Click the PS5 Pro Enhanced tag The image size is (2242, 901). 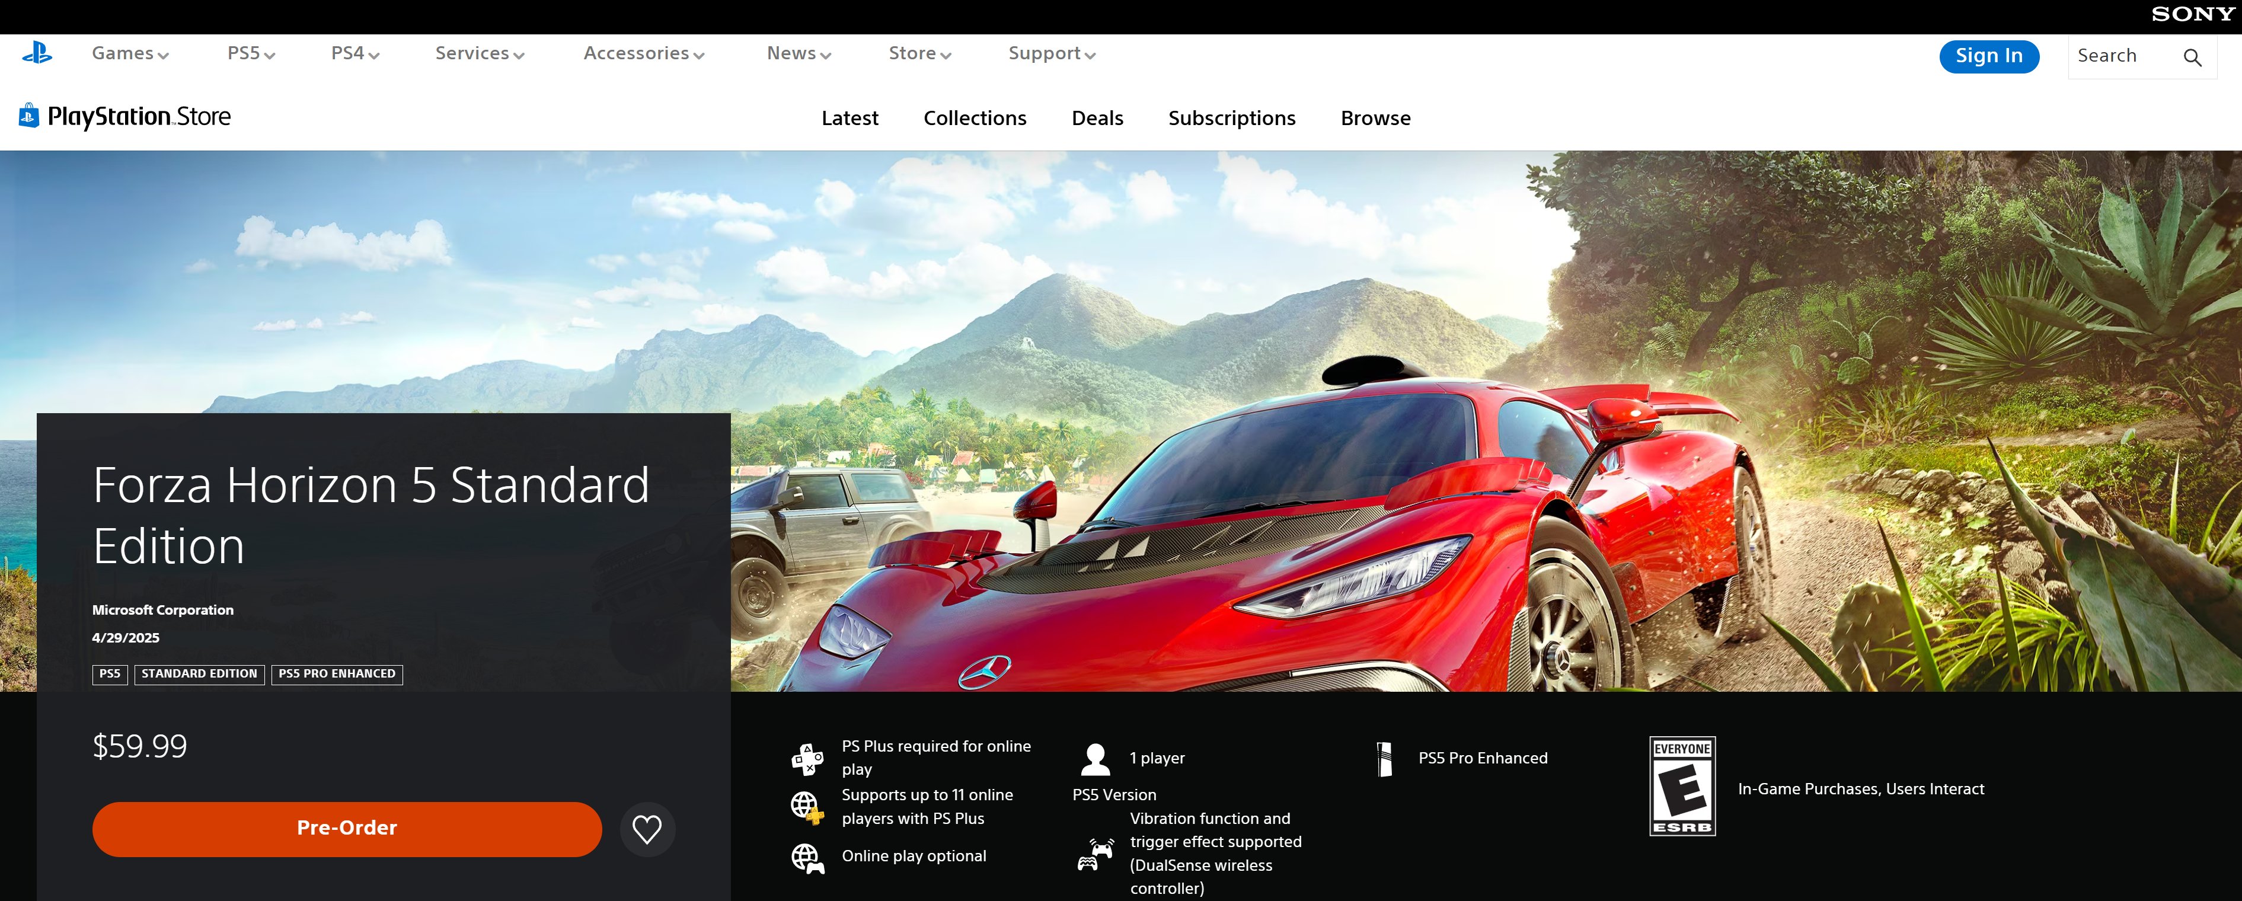pos(337,674)
